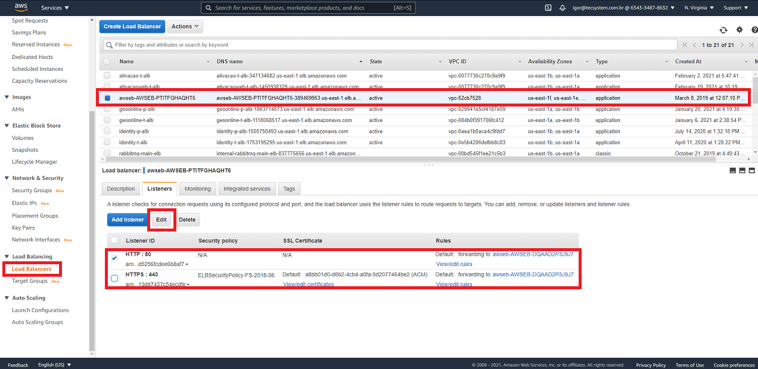Maximize the details pane with rightmost layout icon
The width and height of the screenshot is (758, 369).
pyautogui.click(x=752, y=171)
